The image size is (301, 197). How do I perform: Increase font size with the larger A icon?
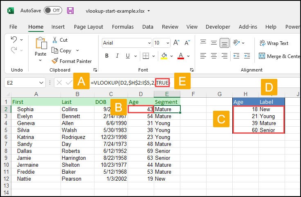coord(176,43)
